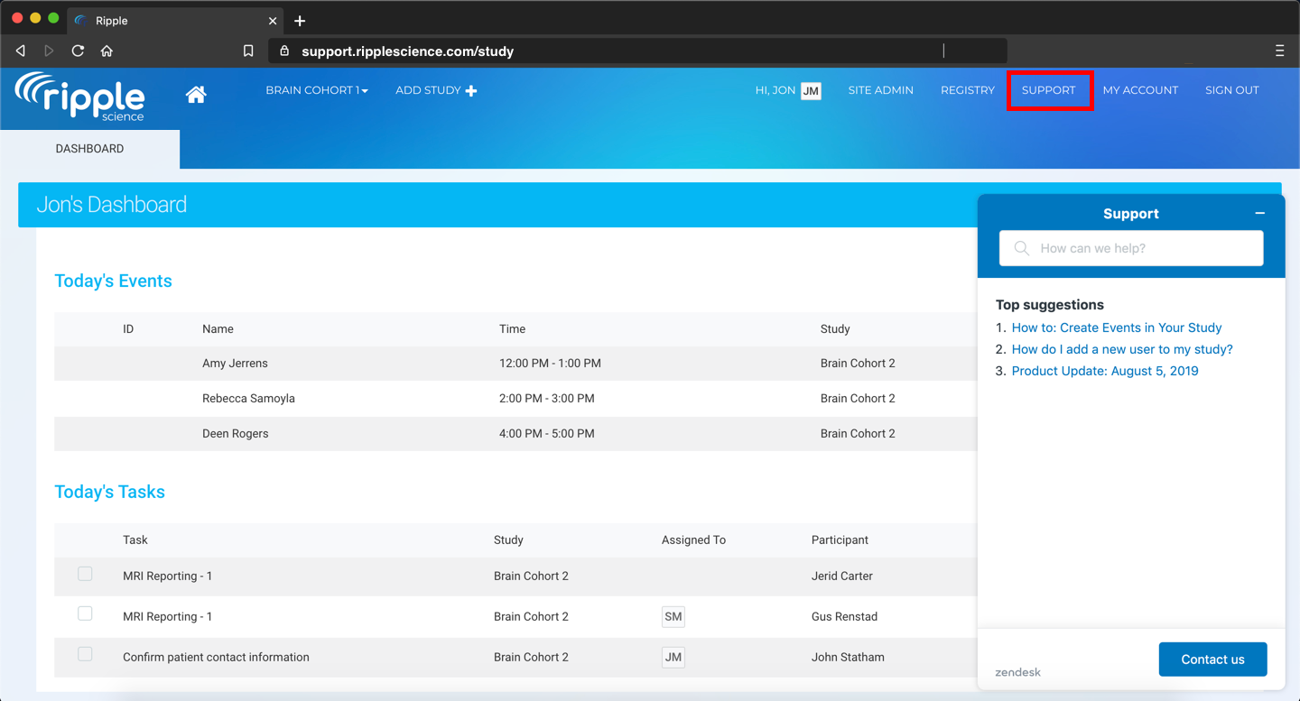Open the Add Study menu

click(435, 90)
